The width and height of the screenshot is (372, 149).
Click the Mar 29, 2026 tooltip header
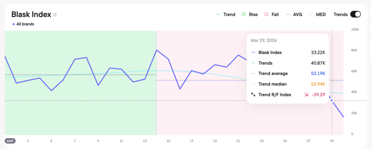click(x=264, y=41)
